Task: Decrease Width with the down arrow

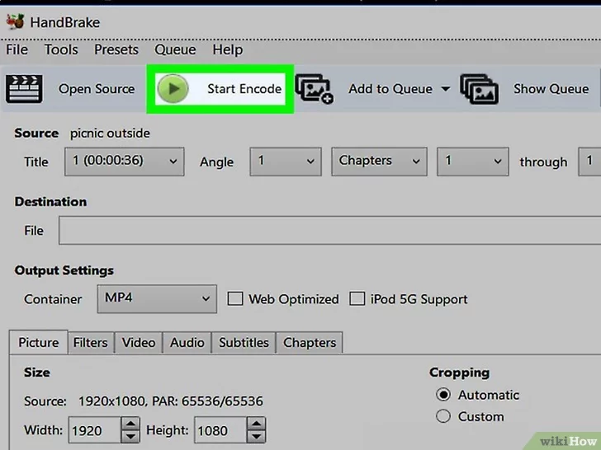Action: coord(130,437)
